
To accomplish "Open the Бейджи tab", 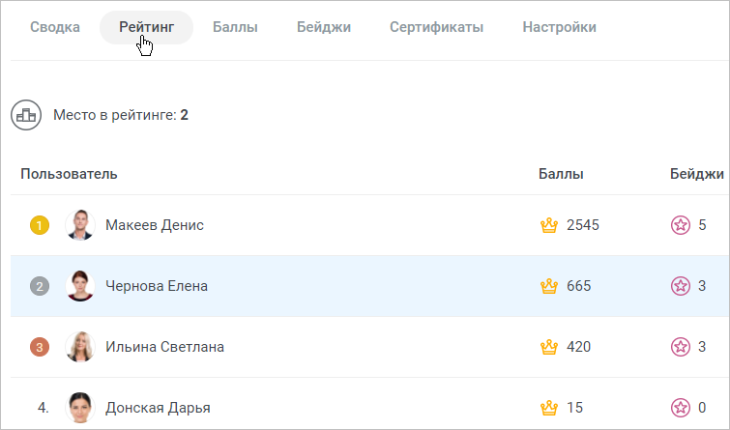I will [x=324, y=27].
